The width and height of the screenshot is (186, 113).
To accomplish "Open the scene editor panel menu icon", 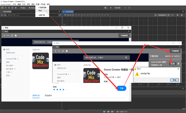I will pyautogui.click(x=183, y=12).
